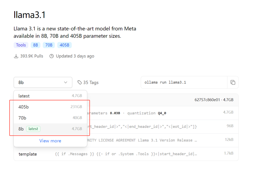Image resolution: width=261 pixels, height=177 pixels.
Task: Click the '62757c860e01 · 4.7GB' digest text
Action: [214, 100]
